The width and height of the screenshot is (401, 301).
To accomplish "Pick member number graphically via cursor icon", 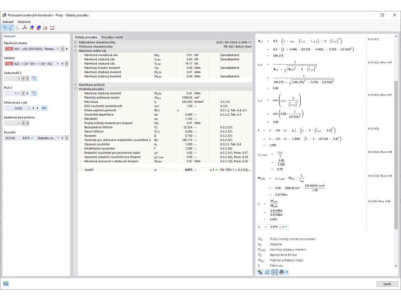I will [34, 93].
